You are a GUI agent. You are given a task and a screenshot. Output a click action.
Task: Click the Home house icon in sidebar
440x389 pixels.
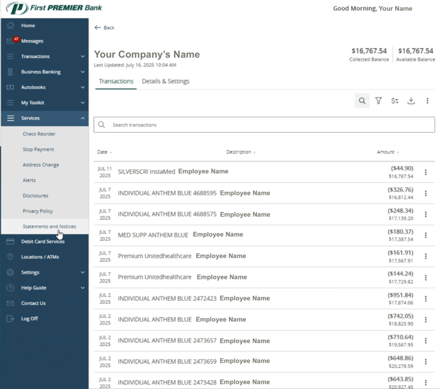(10, 26)
